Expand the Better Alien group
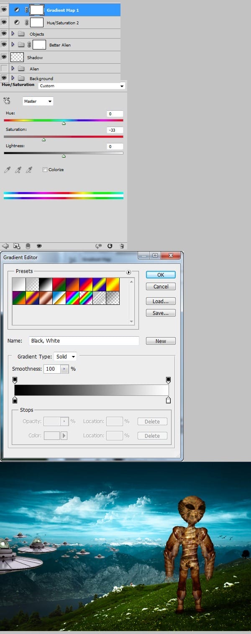Screen dimensions: 251x634 click(x=13, y=44)
